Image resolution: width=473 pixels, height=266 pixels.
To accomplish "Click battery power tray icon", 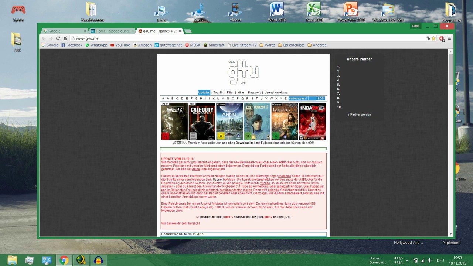I will [415, 260].
